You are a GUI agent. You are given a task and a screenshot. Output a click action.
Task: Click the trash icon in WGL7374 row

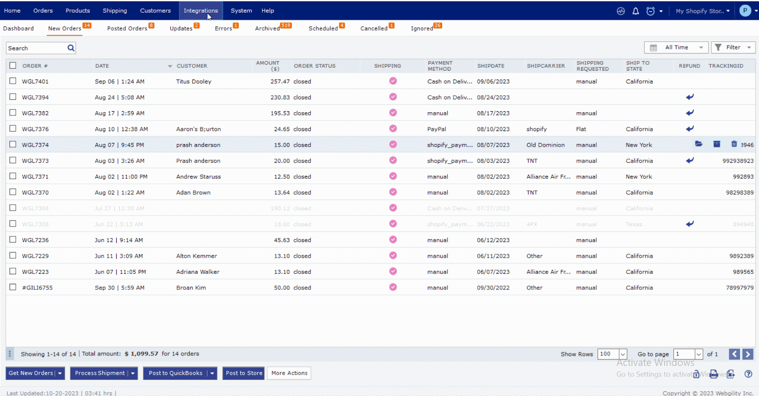coord(734,144)
